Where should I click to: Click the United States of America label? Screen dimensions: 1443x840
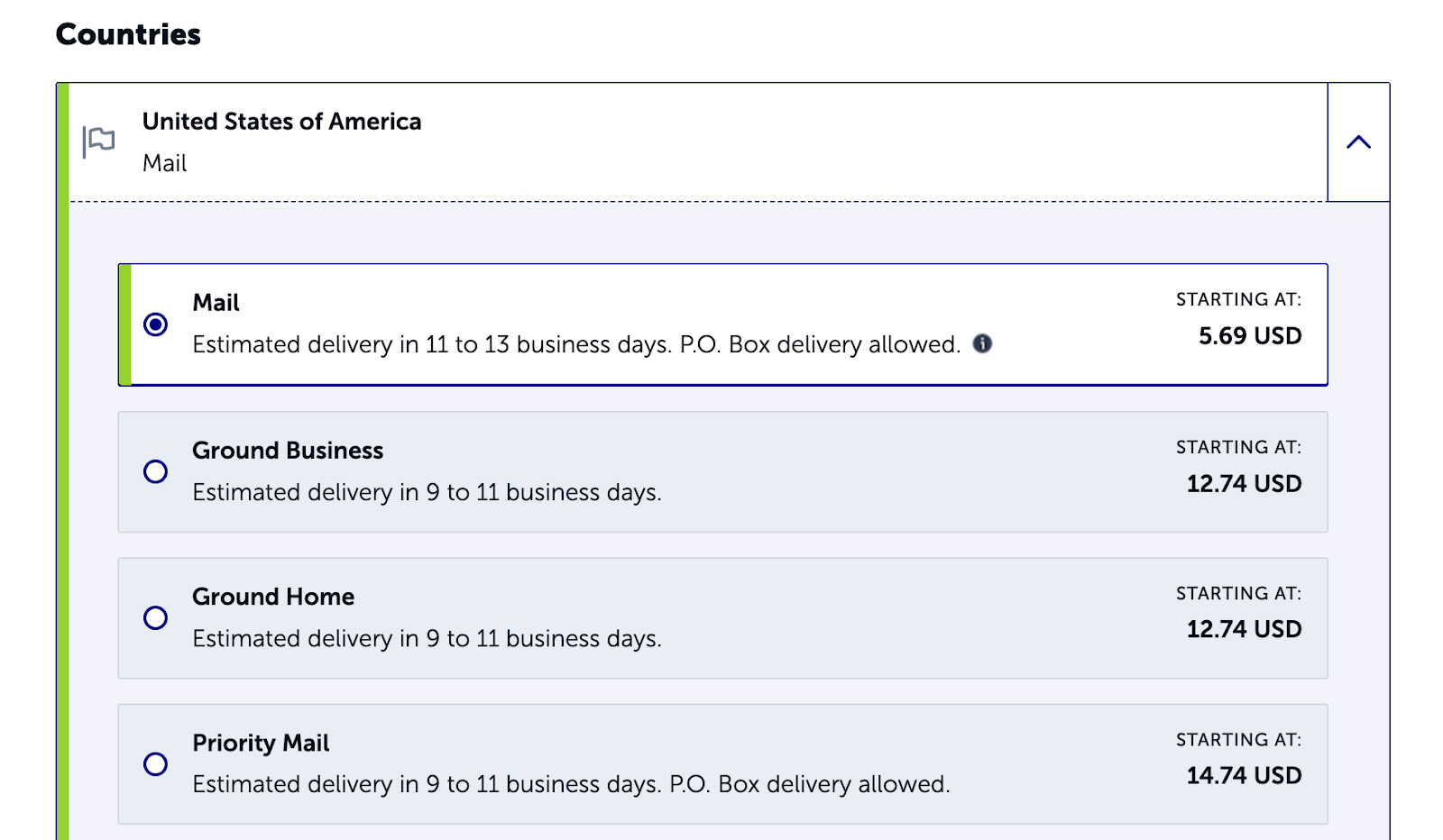pos(281,121)
